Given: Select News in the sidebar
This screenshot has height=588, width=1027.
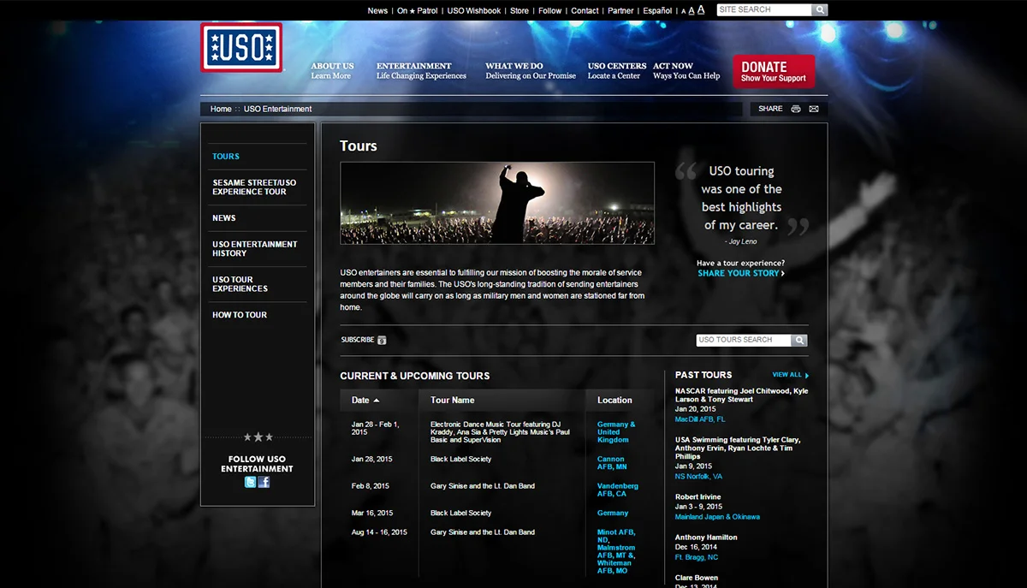Looking at the screenshot, I should click(x=224, y=218).
